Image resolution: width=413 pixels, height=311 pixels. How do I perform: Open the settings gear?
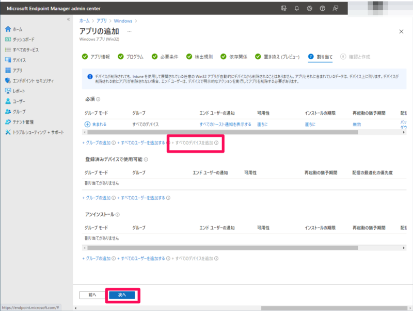coord(309,9)
